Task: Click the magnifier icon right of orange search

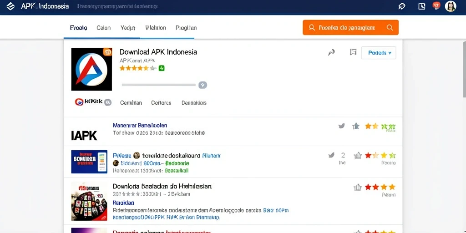Action: point(390,28)
